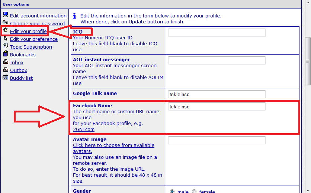311x193 pixels.
Task: Click the key icon beside Change your password
Action: [5, 22]
